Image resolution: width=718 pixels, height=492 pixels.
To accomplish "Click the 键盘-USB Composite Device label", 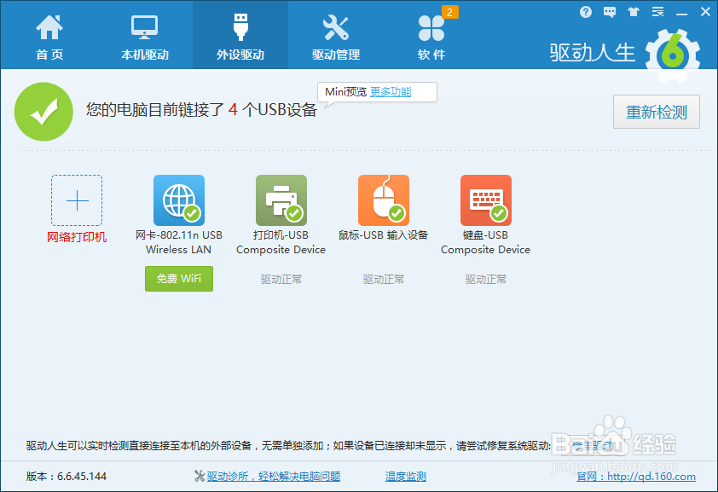I will pyautogui.click(x=486, y=242).
